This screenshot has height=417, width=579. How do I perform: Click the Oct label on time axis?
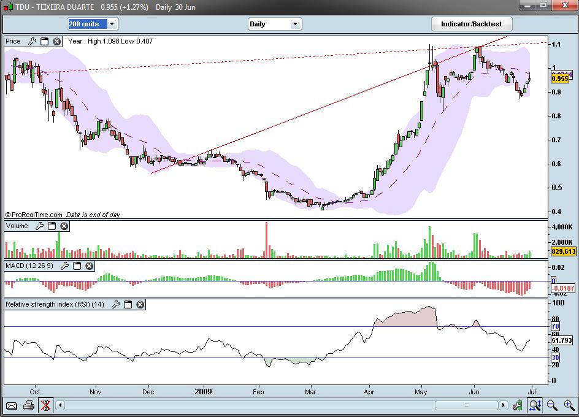pos(35,392)
